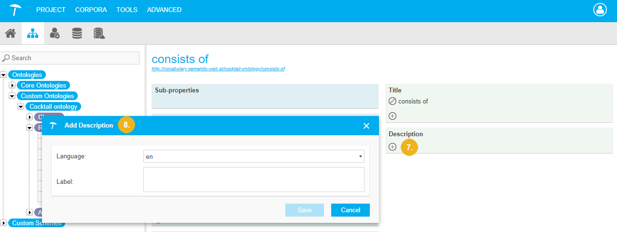Click the server cloud icon

[x=99, y=33]
